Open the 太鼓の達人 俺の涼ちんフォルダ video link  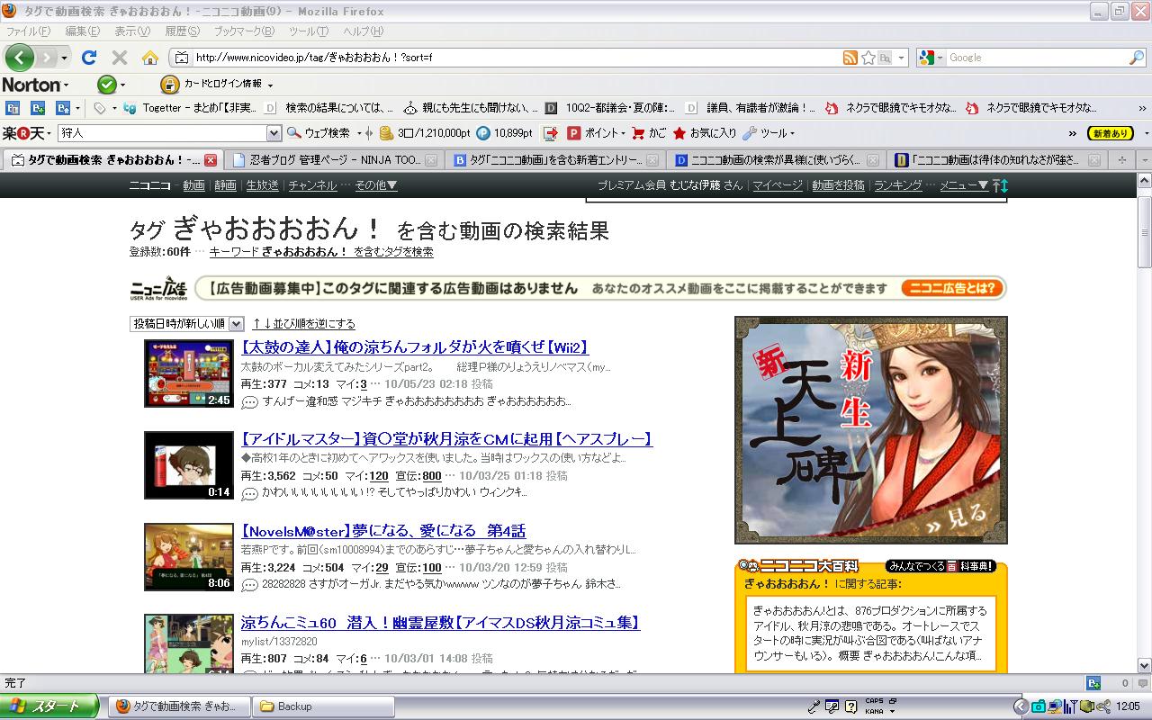[415, 347]
